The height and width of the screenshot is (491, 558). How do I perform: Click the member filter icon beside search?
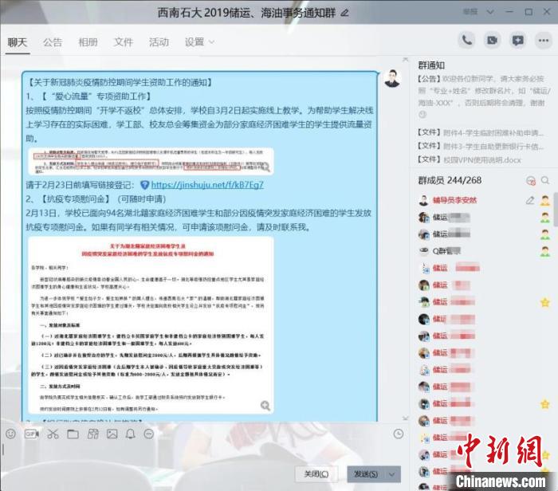(x=531, y=181)
